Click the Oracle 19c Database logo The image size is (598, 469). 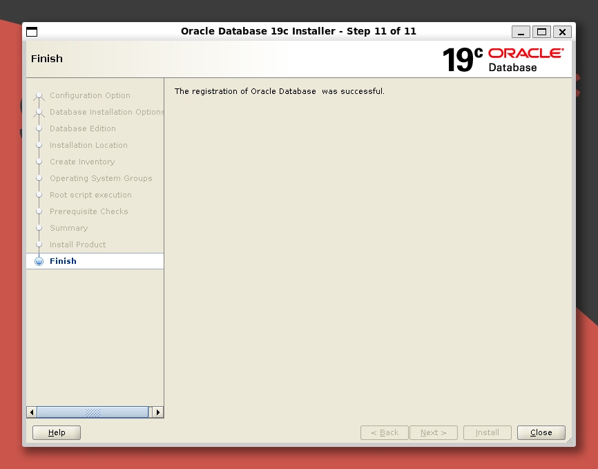pyautogui.click(x=503, y=59)
